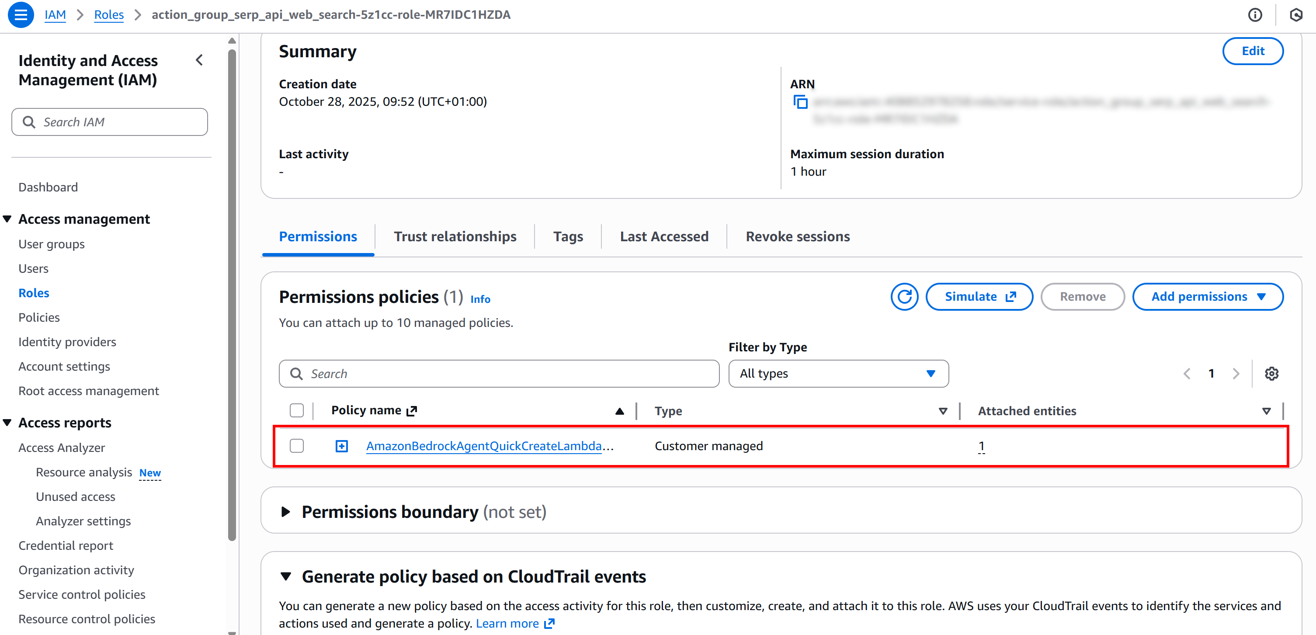Expand the policy row using the plus icon
The width and height of the screenshot is (1316, 635).
[341, 445]
